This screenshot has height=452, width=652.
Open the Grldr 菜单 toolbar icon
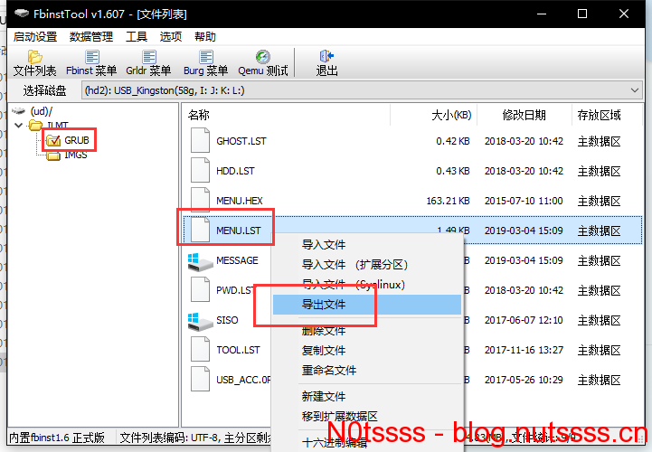click(x=148, y=62)
